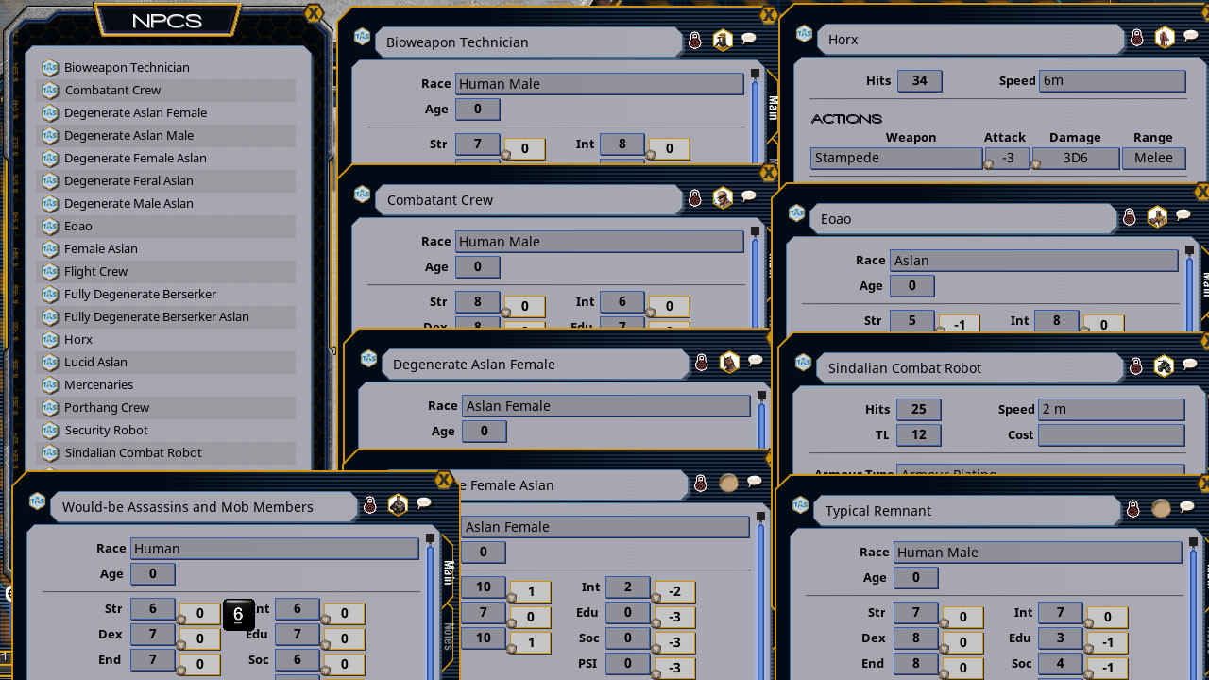Click the Degenerate Aslan Female portrait icon
1209x680 pixels.
(729, 362)
